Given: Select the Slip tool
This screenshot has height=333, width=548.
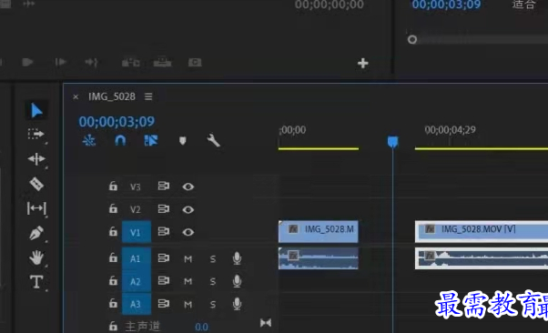Looking at the screenshot, I should point(36,208).
